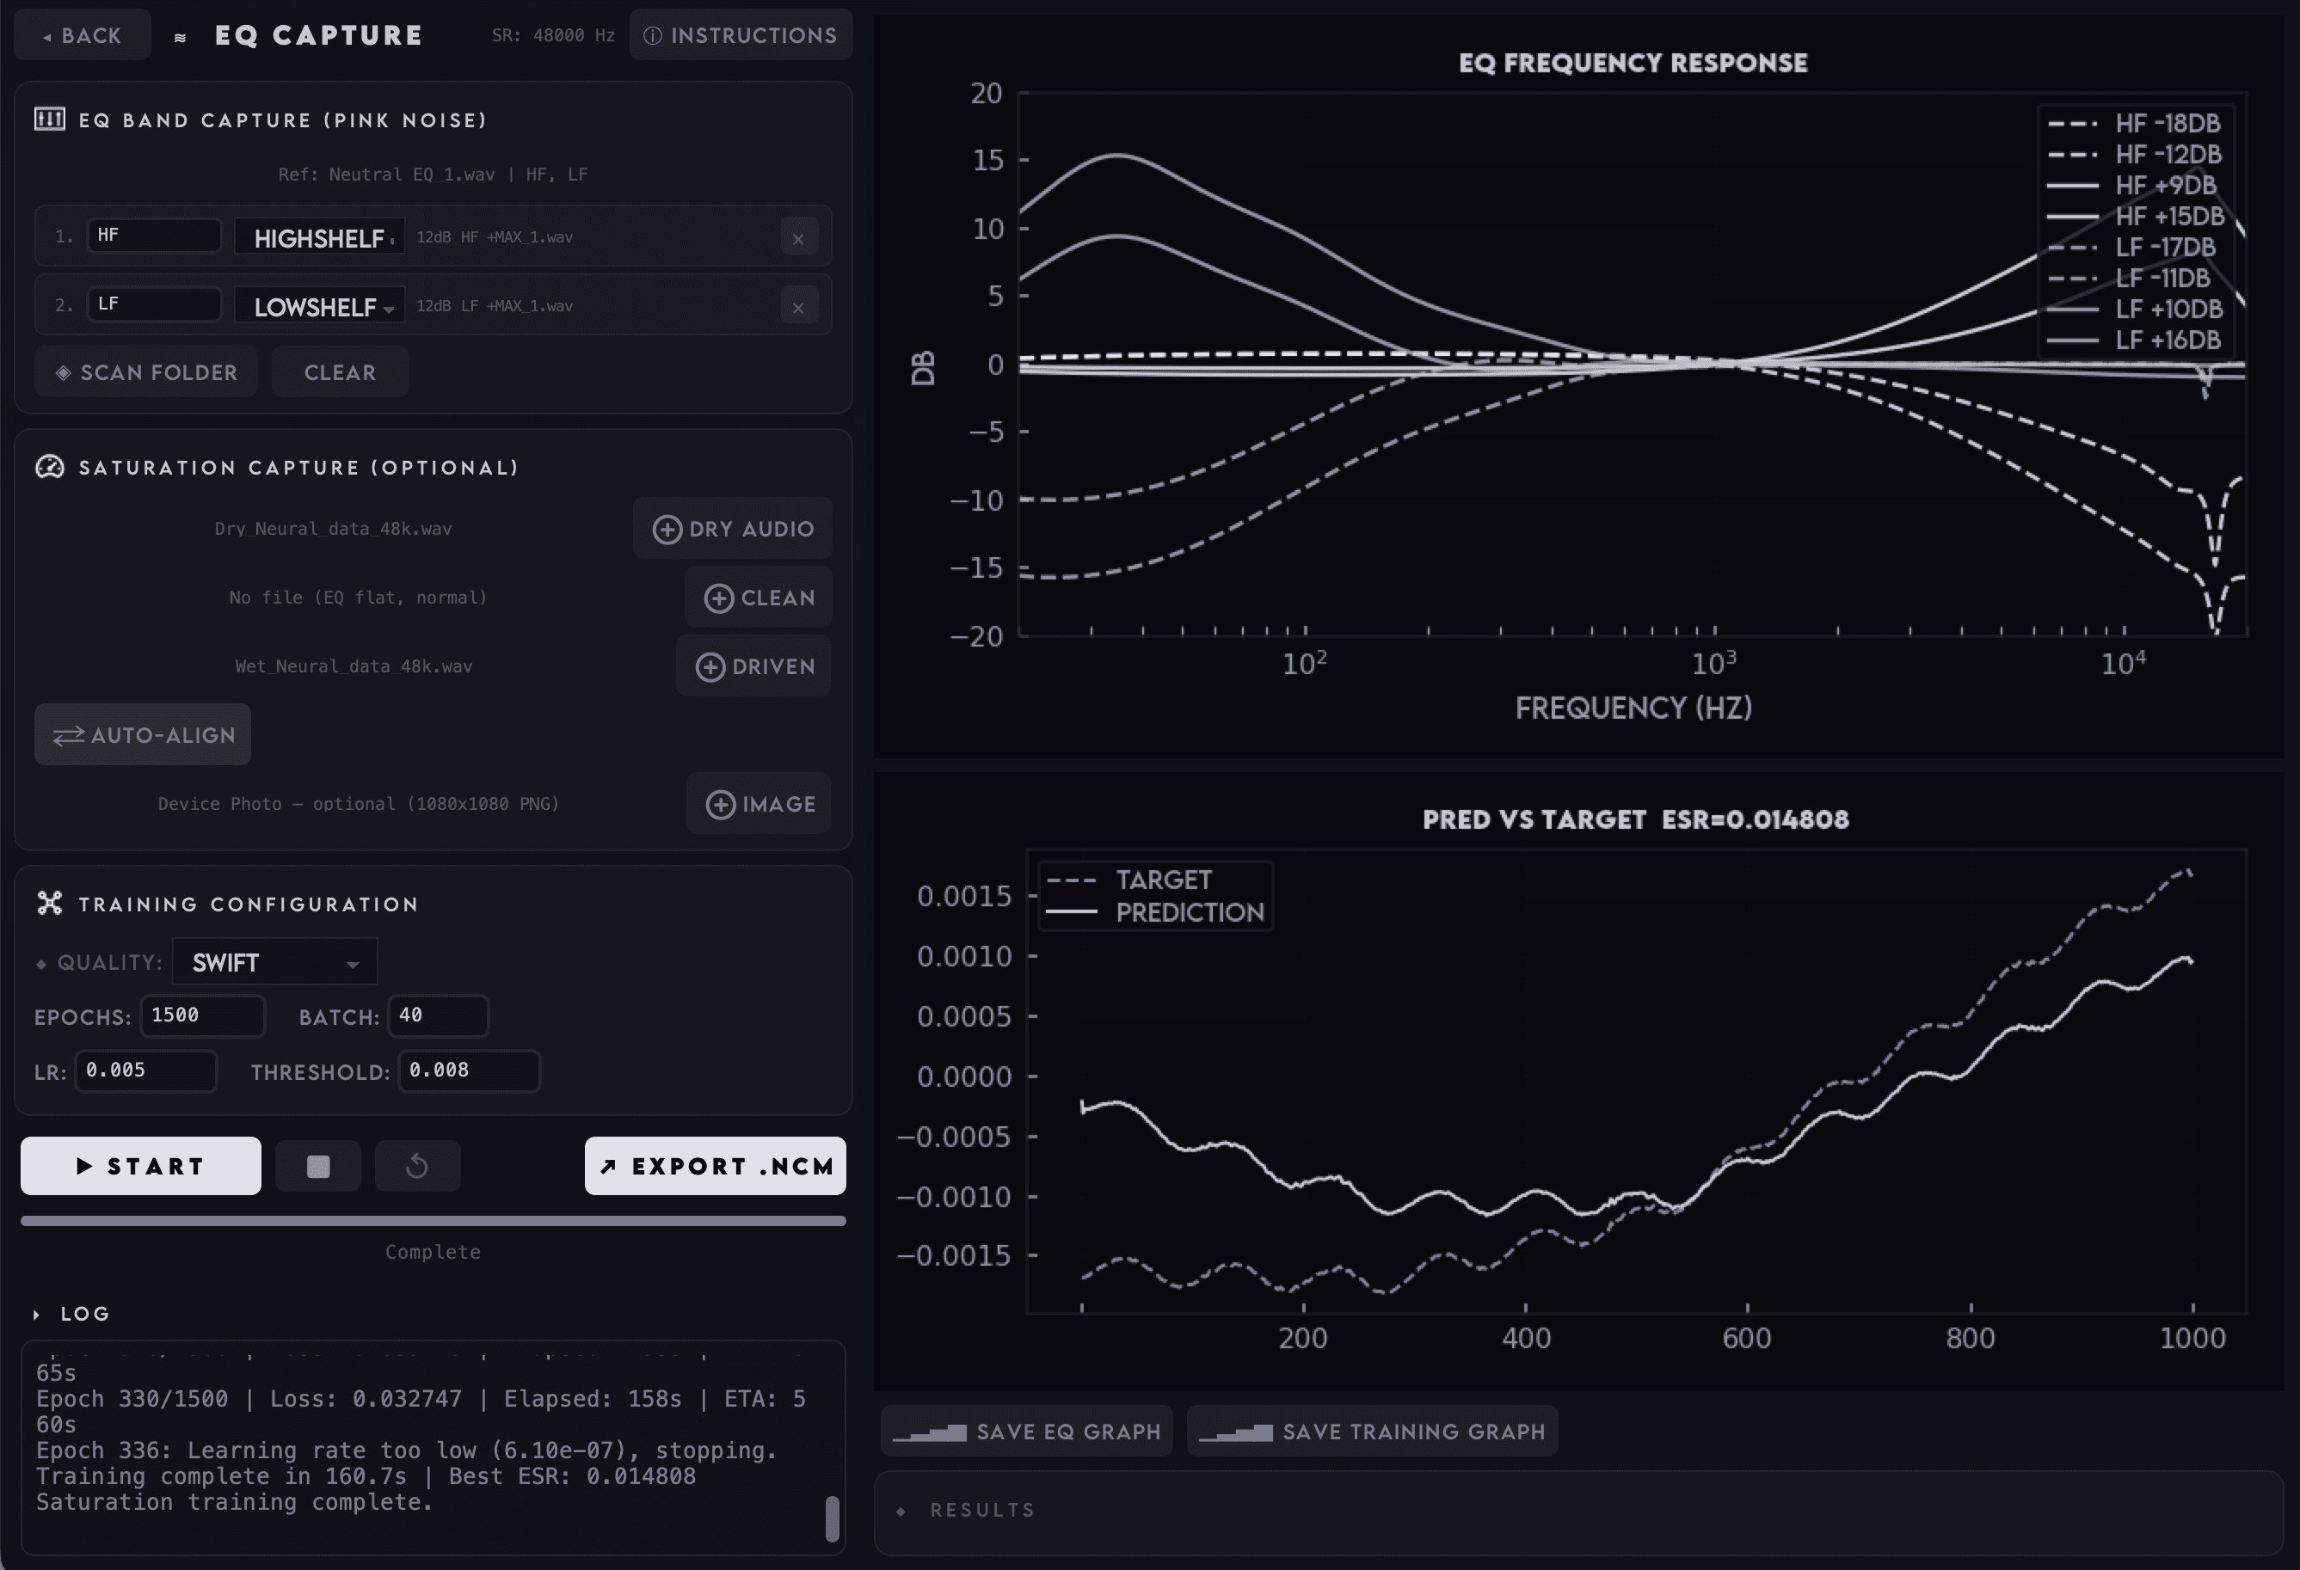The height and width of the screenshot is (1570, 2300).
Task: Click SAVE TRAINING GRAPH
Action: coord(1373,1431)
